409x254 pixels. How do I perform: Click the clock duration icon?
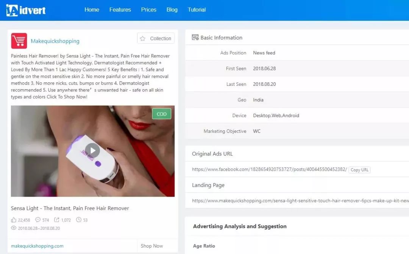pos(78,220)
